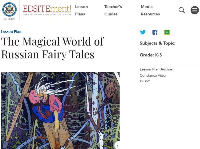The height and width of the screenshot is (149, 200).
Task: Click 'The Best of the Humanities' tagline
Action: [47, 14]
